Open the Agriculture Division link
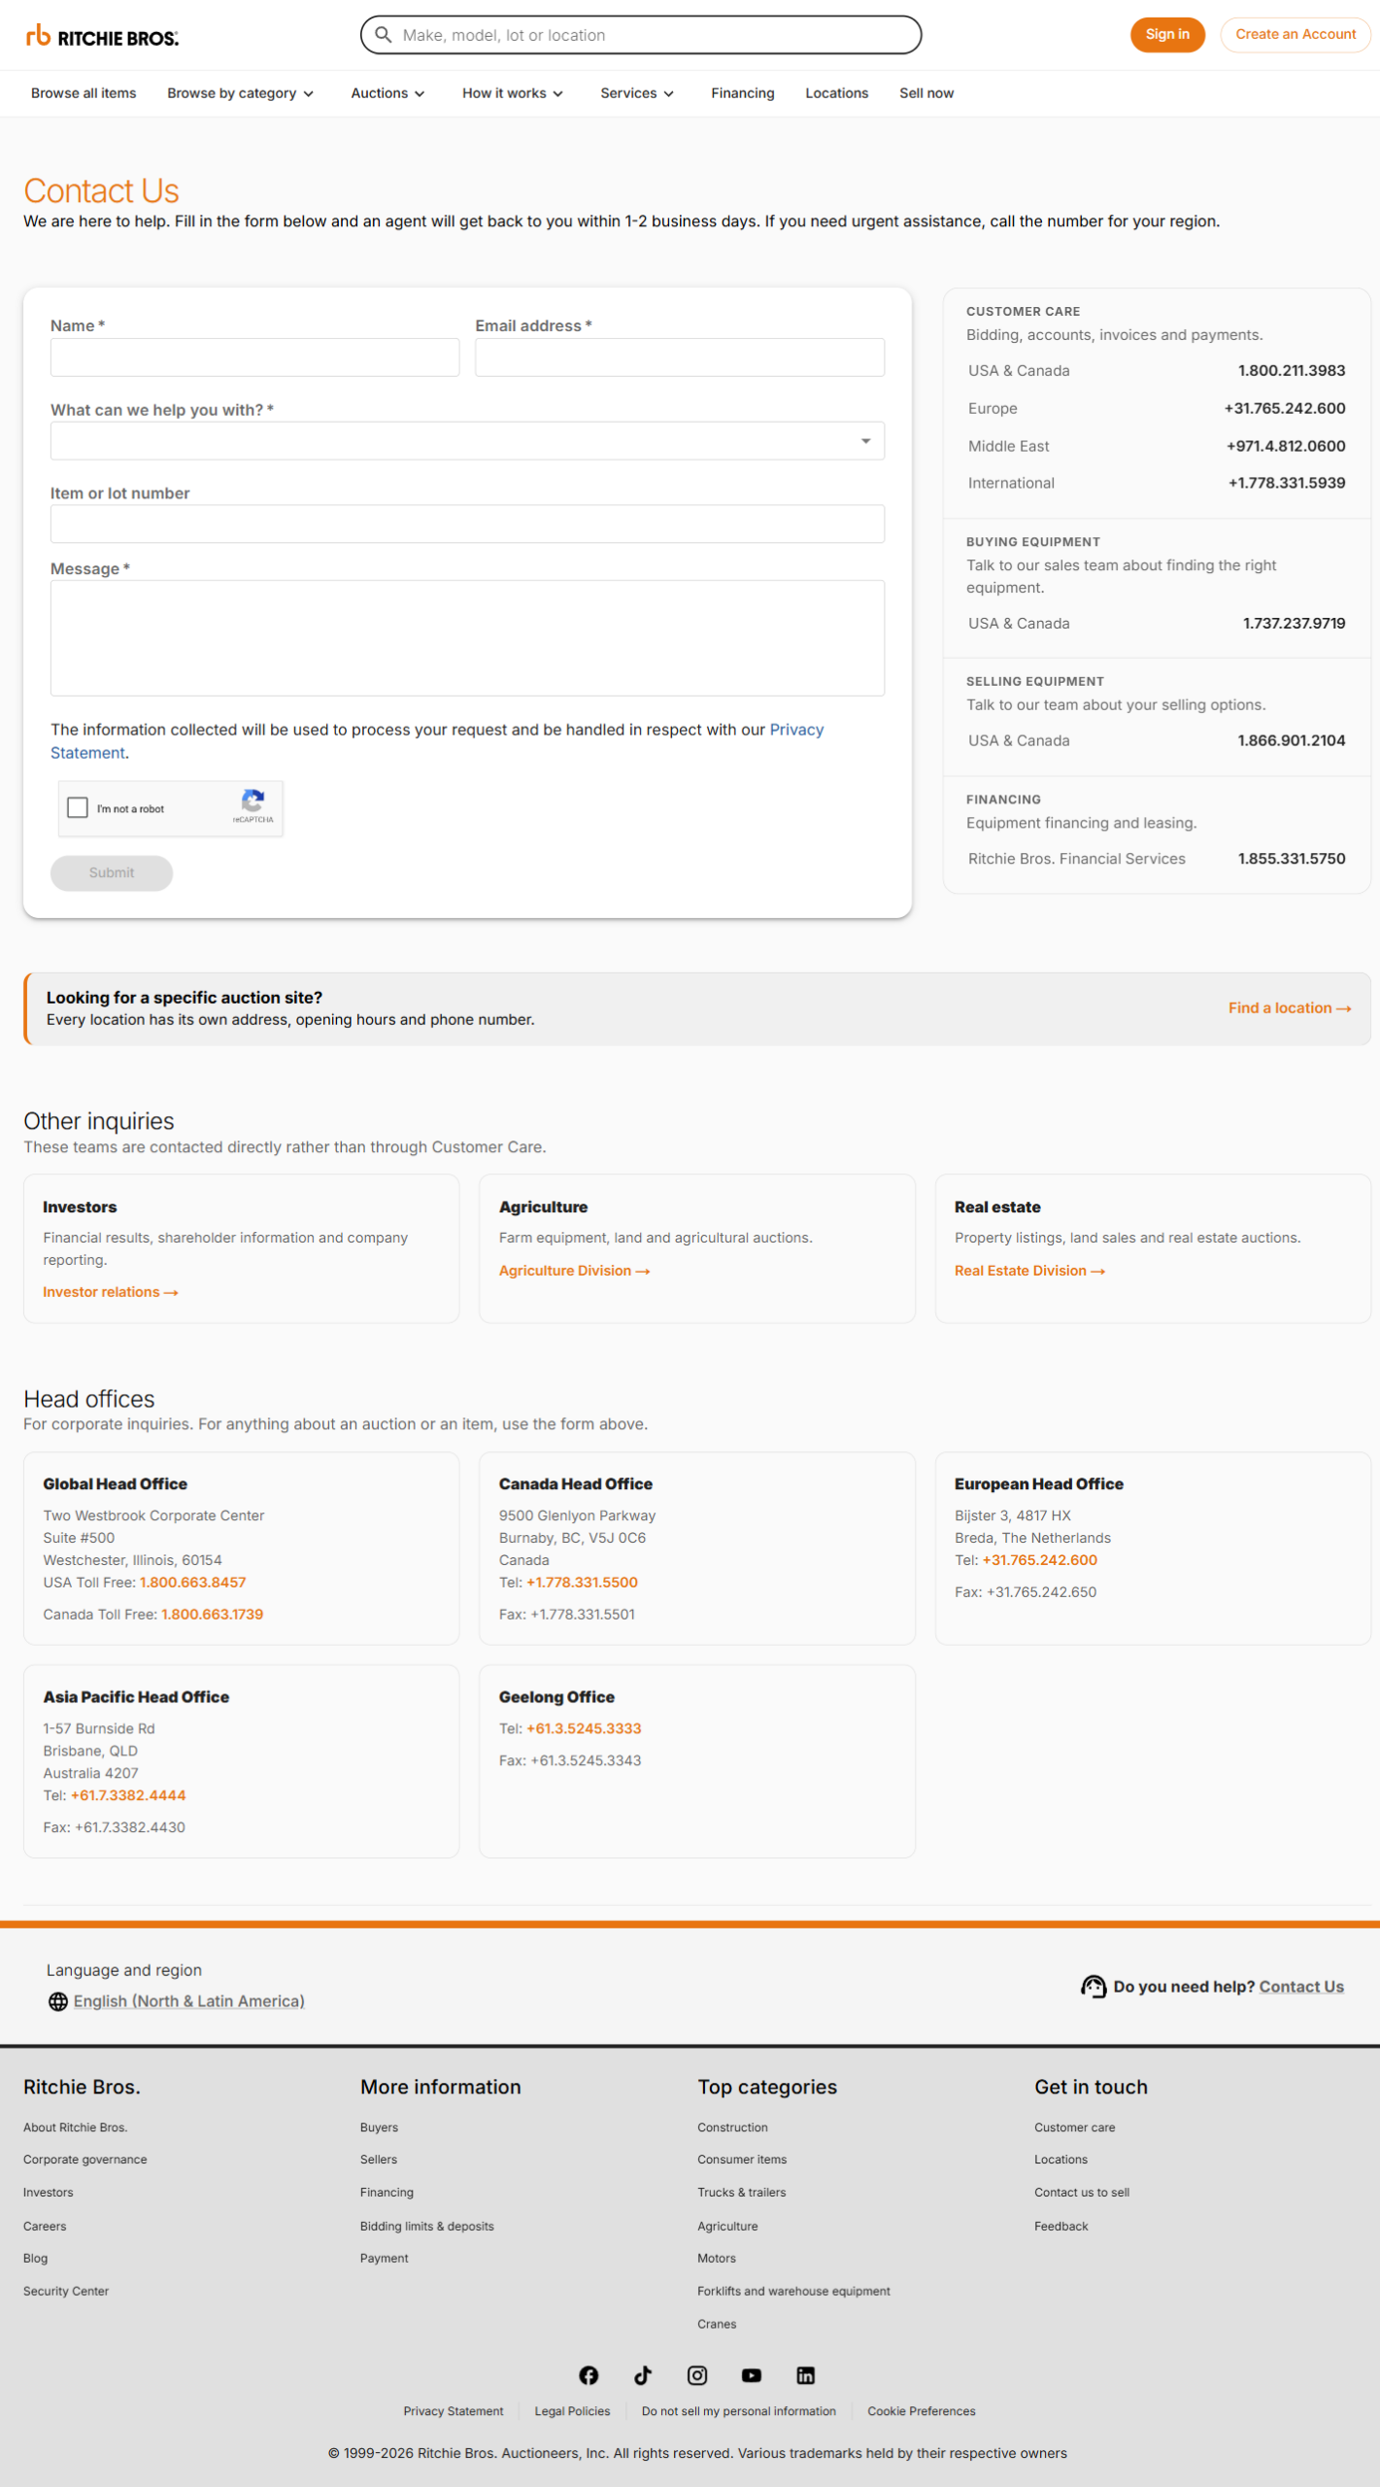Viewport: 1380px width, 2487px height. tap(574, 1271)
